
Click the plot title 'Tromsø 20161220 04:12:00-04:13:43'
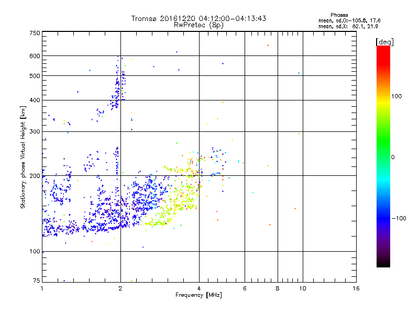199,18
